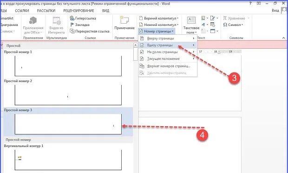Image resolution: width=288 pixels, height=173 pixels.
Task: Select Удалить номера страниц
Action: pos(168,73)
